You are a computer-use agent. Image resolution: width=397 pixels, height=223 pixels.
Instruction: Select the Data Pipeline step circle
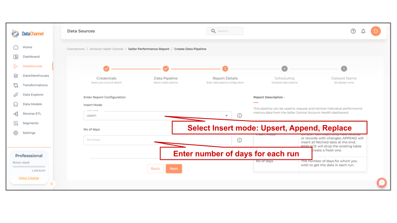166,69
